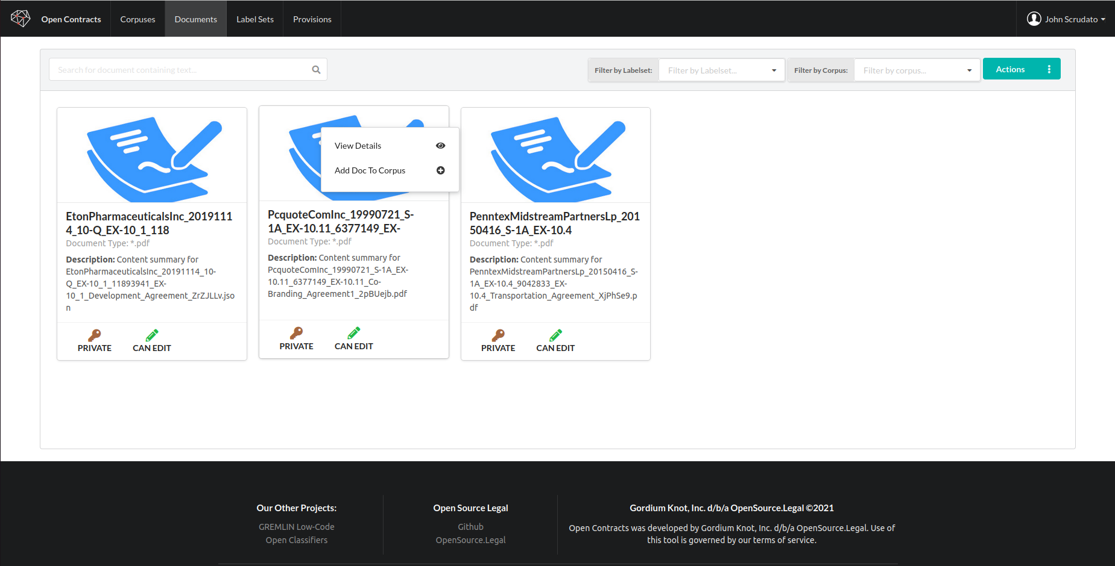
Task: Click the green pencil icon on PcquoteComInc card
Action: point(354,333)
